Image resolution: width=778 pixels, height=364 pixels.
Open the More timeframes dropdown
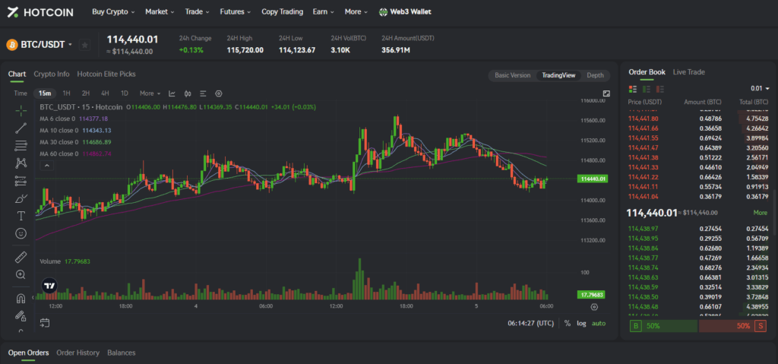[150, 93]
